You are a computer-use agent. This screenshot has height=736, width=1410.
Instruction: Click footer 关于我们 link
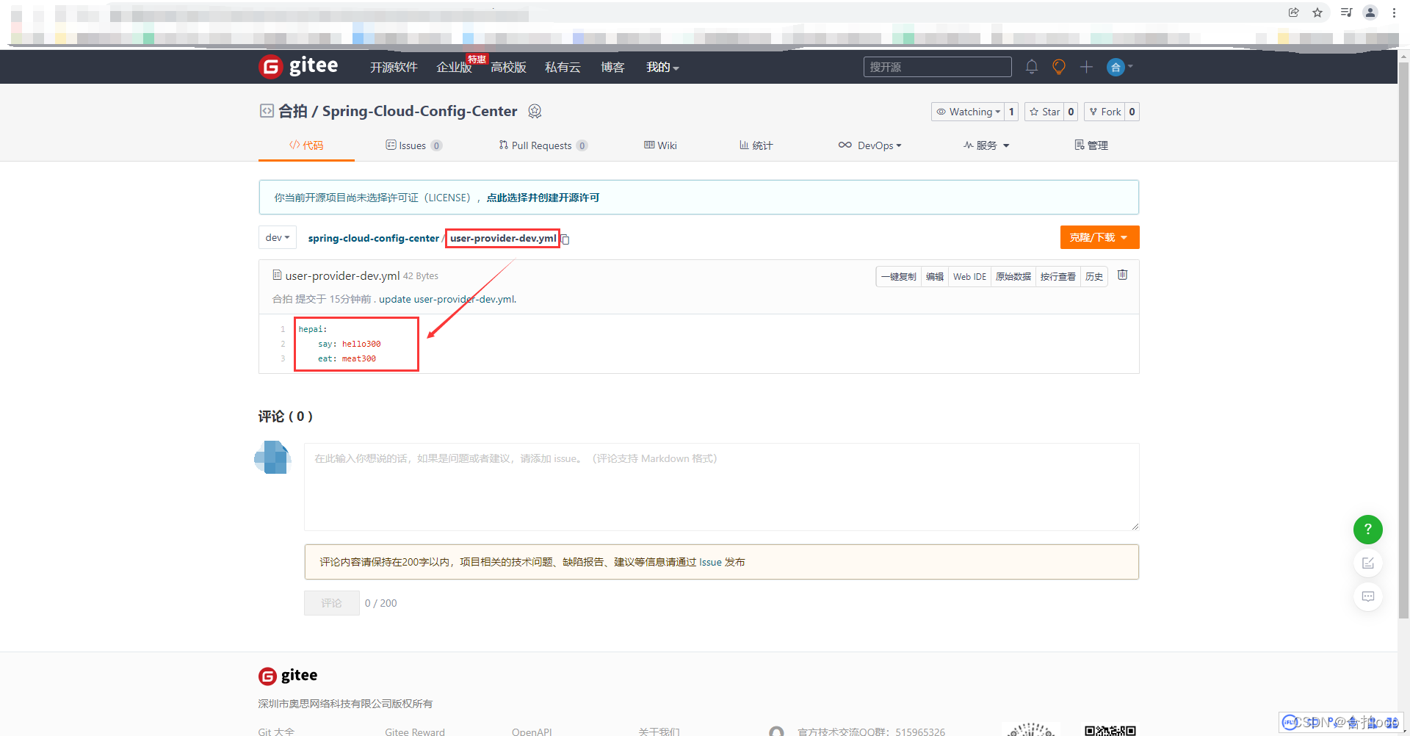659,732
